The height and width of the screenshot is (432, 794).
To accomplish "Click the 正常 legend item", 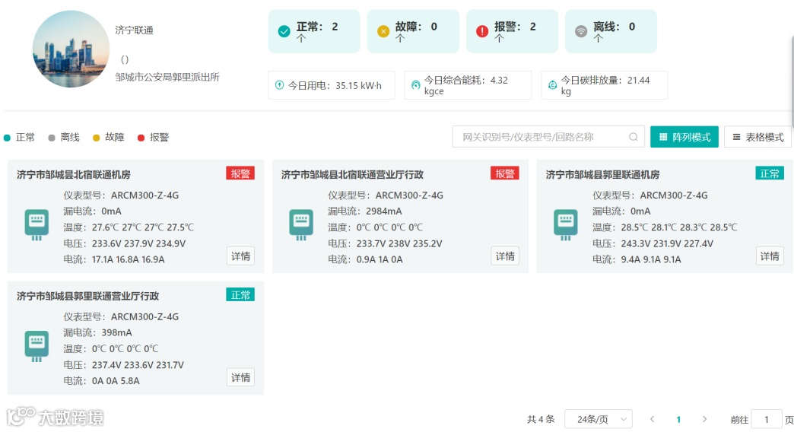I will click(x=20, y=137).
